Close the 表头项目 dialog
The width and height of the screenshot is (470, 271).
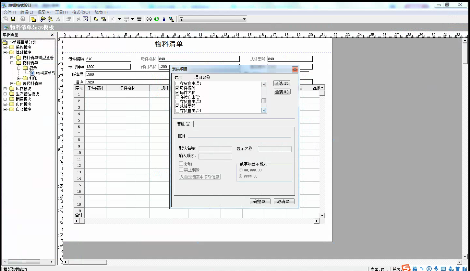click(x=295, y=69)
